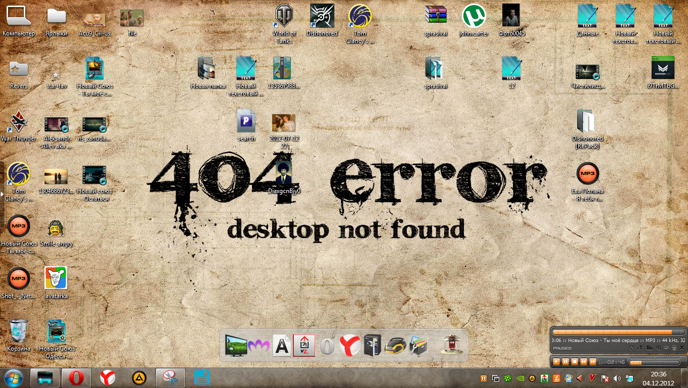688x388 pixels.
Task: Switch to the Snipping Tool taskbar button
Action: click(171, 378)
